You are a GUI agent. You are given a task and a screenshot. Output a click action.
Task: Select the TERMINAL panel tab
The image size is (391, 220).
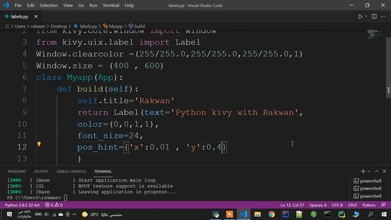coord(103,171)
